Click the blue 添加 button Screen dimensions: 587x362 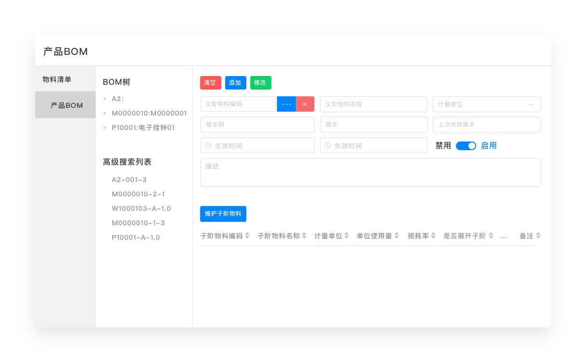click(236, 83)
